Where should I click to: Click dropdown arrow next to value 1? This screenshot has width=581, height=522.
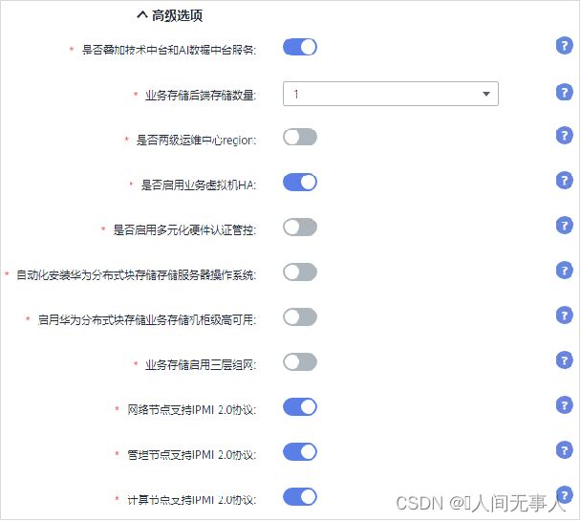coord(486,94)
